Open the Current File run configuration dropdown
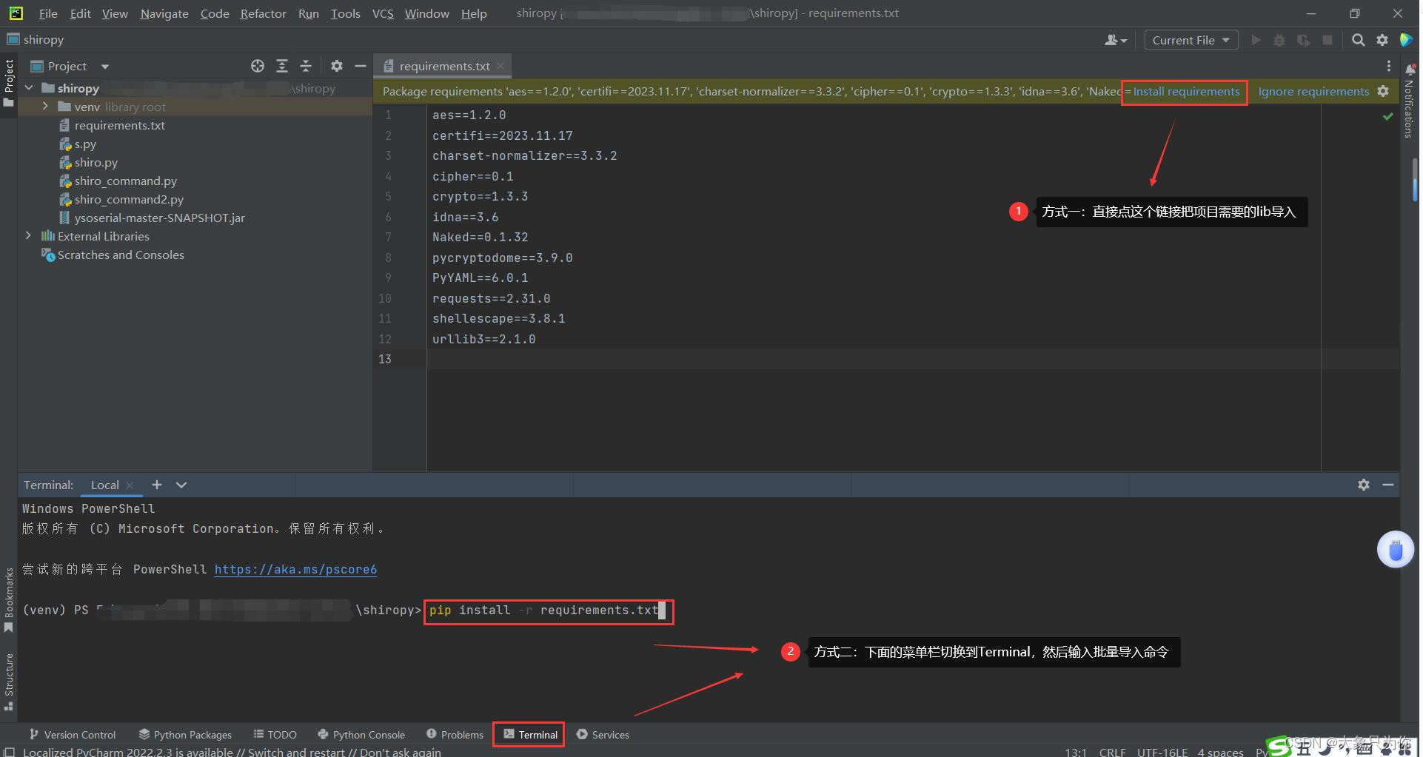The width and height of the screenshot is (1423, 757). (x=1191, y=40)
